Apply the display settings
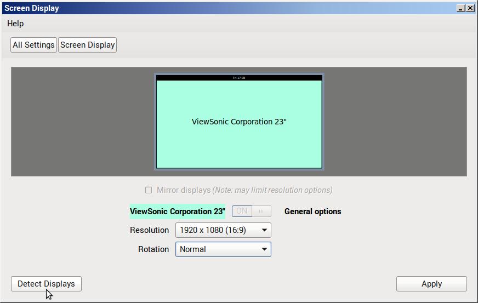478x303 pixels. [x=431, y=284]
